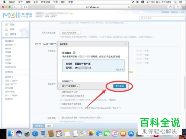Open the 已删除 deleted folder

8,60
